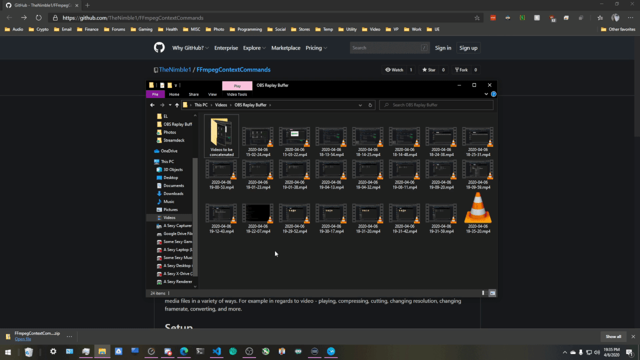Screen dimensions: 640x360
Task: Open address bar history dropdown
Action: coord(360,105)
